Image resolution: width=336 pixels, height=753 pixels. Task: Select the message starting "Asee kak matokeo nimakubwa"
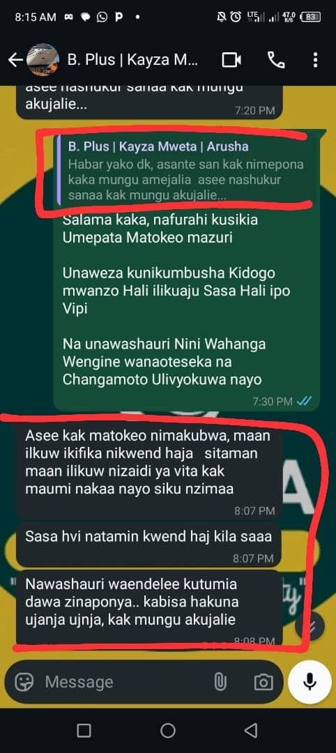tap(148, 471)
